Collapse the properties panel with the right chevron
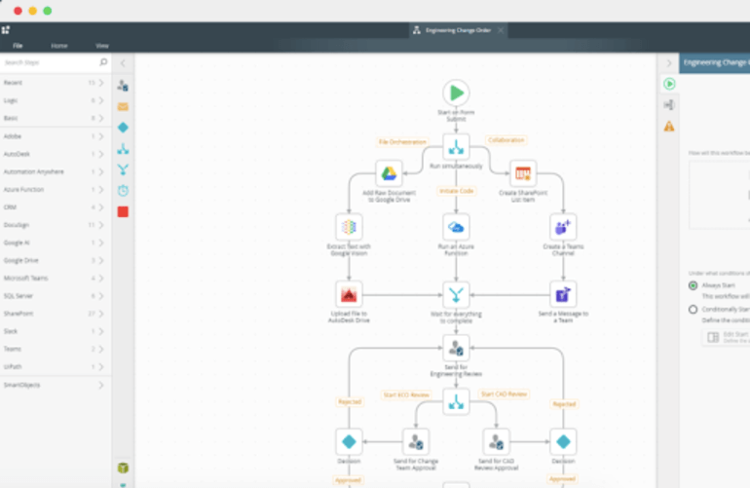 click(x=669, y=63)
